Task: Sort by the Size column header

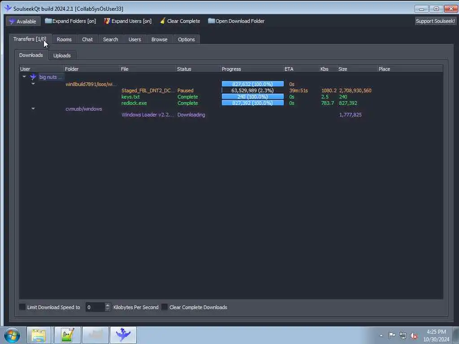Action: coord(357,69)
